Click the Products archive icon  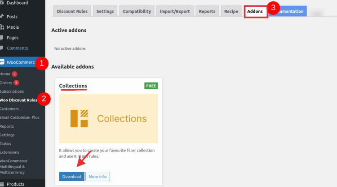(x=2, y=184)
